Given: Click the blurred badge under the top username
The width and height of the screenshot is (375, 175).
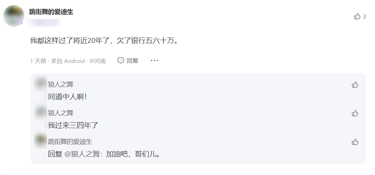Looking at the screenshot, I should (43, 23).
